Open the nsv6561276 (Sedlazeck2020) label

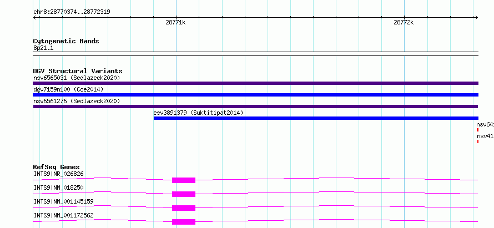77,101
